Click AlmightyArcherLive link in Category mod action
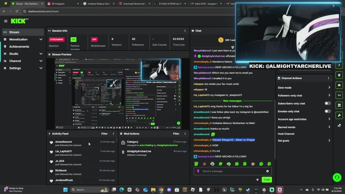Viewport: 345px width, 194px height. [167, 145]
